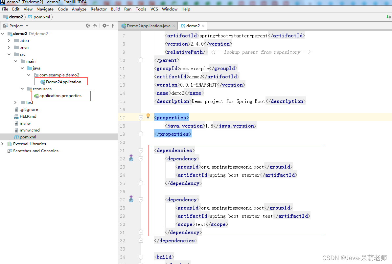Select .gitignore in project tree
Screen dimensions: 392x264
(29, 109)
